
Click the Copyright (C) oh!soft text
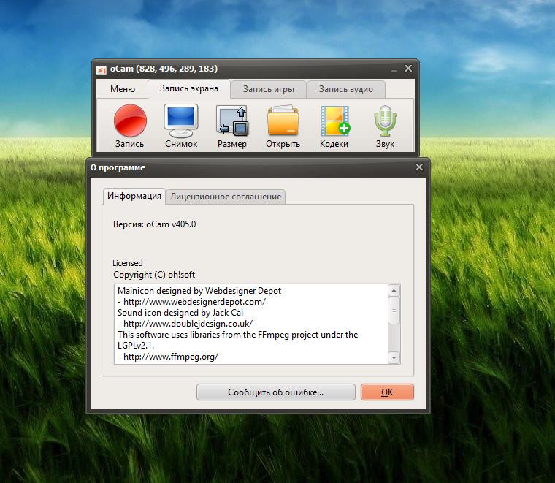(154, 275)
